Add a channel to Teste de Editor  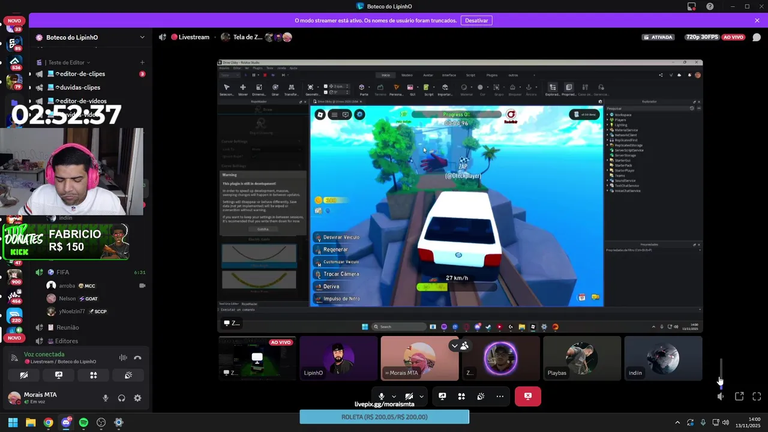[x=142, y=62]
